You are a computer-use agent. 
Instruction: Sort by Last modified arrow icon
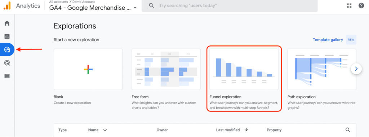[x=246, y=130]
